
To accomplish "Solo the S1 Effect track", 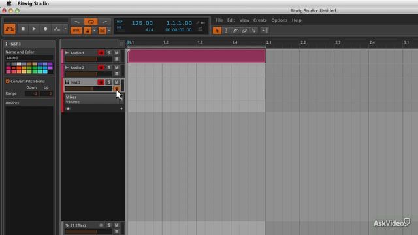I will pyautogui.click(x=108, y=225).
